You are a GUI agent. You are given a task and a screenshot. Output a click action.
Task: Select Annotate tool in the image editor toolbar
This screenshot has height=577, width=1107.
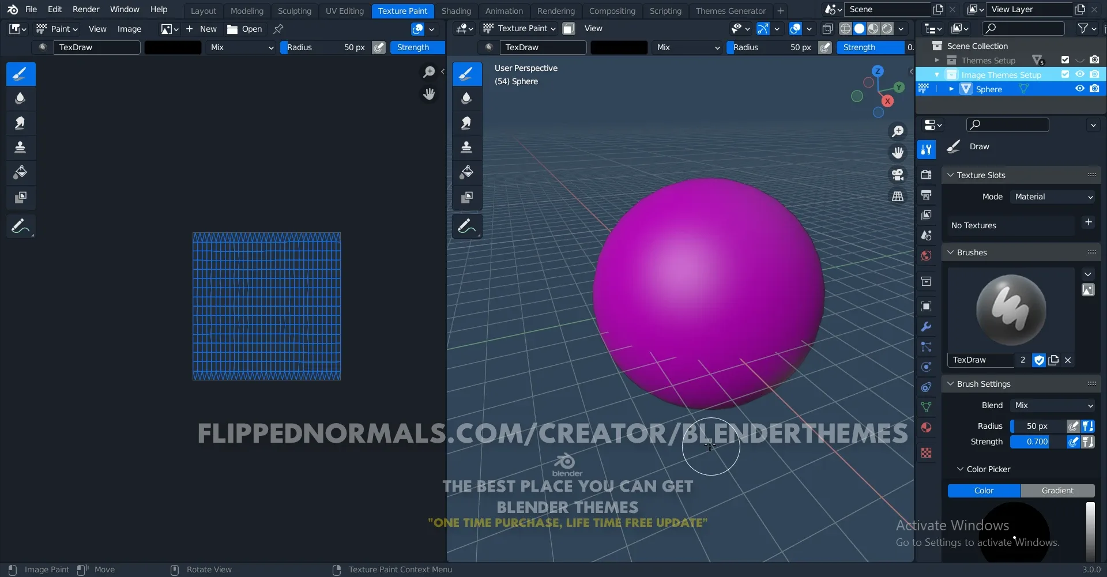pos(20,227)
